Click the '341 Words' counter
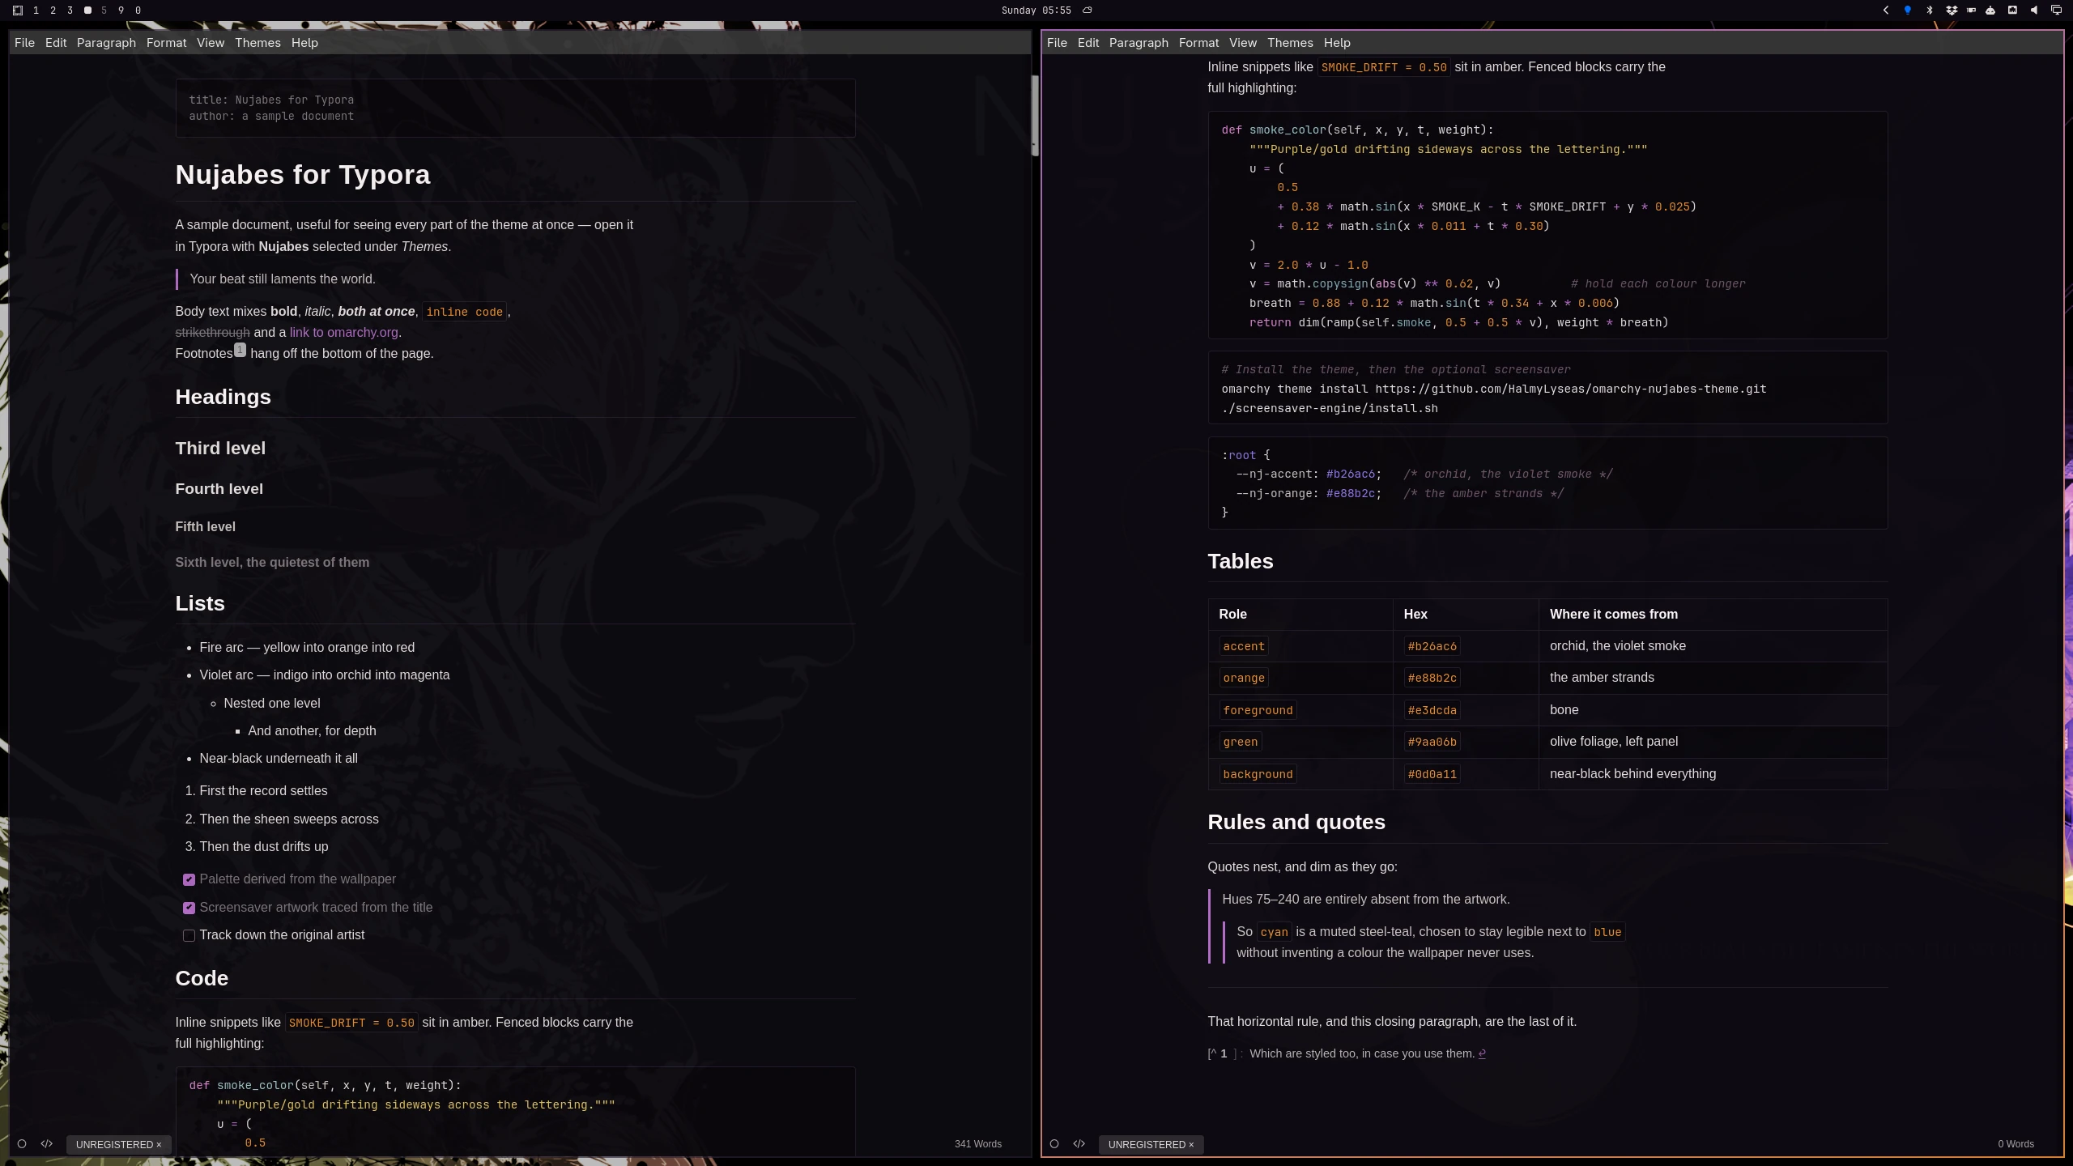 [x=977, y=1144]
